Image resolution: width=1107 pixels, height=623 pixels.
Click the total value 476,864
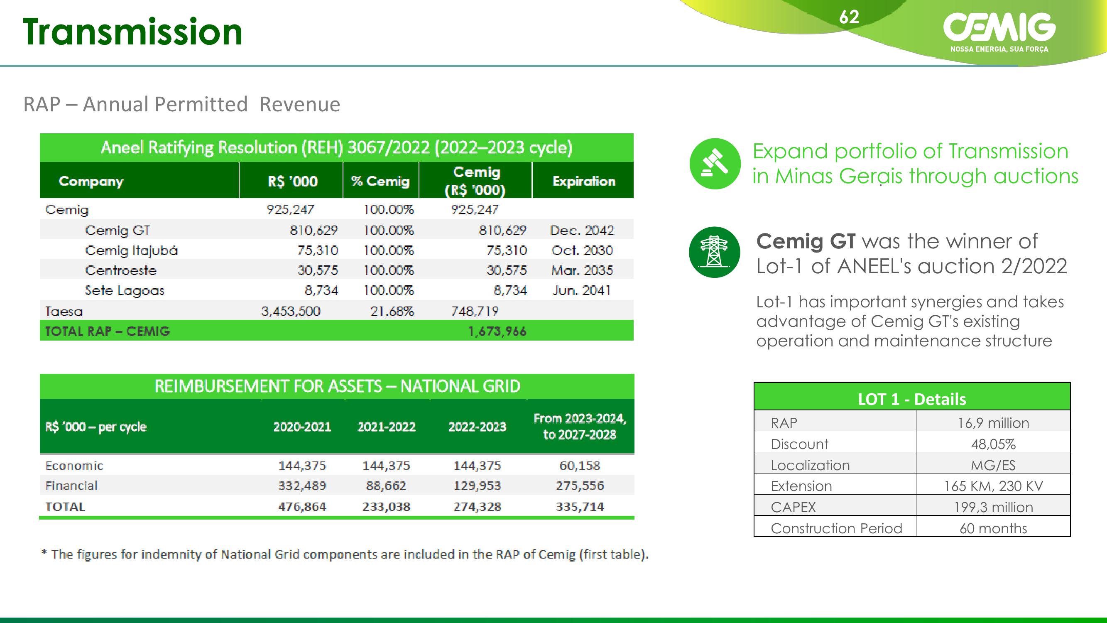pyautogui.click(x=302, y=507)
